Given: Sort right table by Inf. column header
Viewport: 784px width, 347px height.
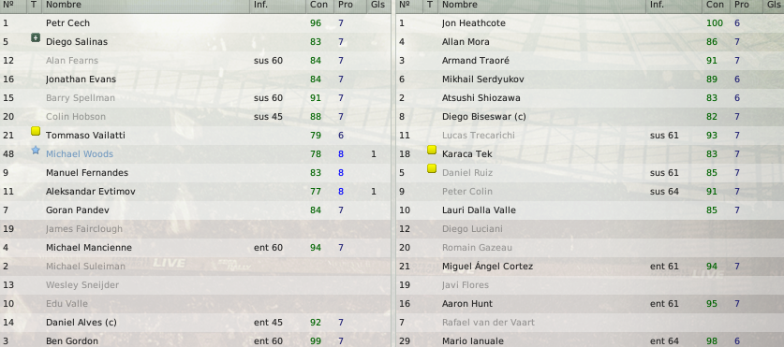Looking at the screenshot, I should click(657, 5).
